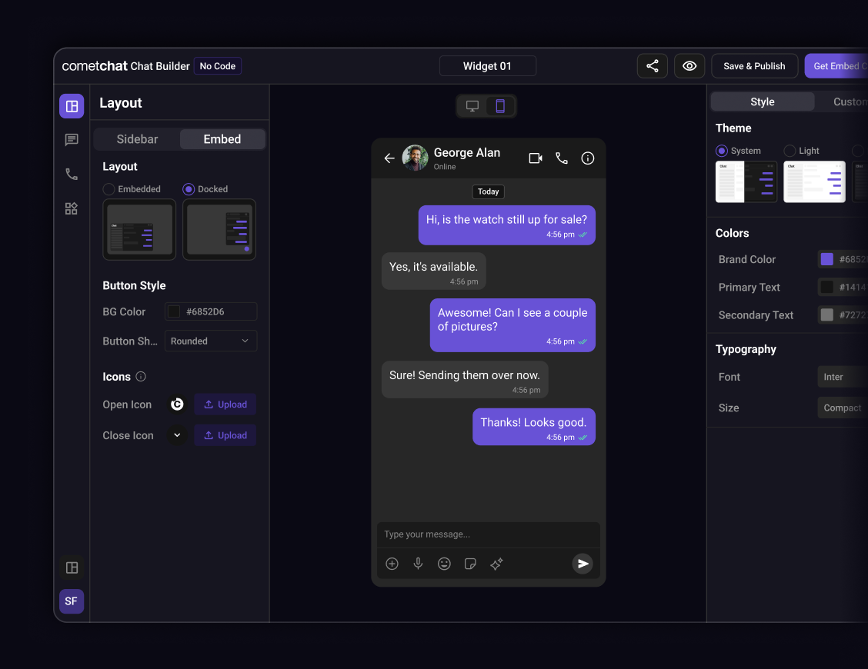This screenshot has height=669, width=868.
Task: Open the Calls settings phone icon
Action: pos(72,175)
